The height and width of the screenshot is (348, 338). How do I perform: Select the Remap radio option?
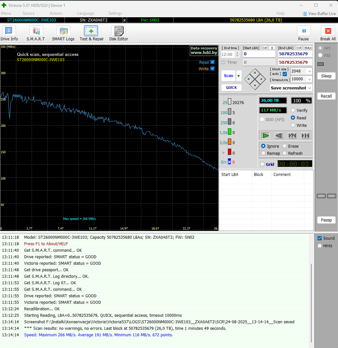(x=263, y=153)
